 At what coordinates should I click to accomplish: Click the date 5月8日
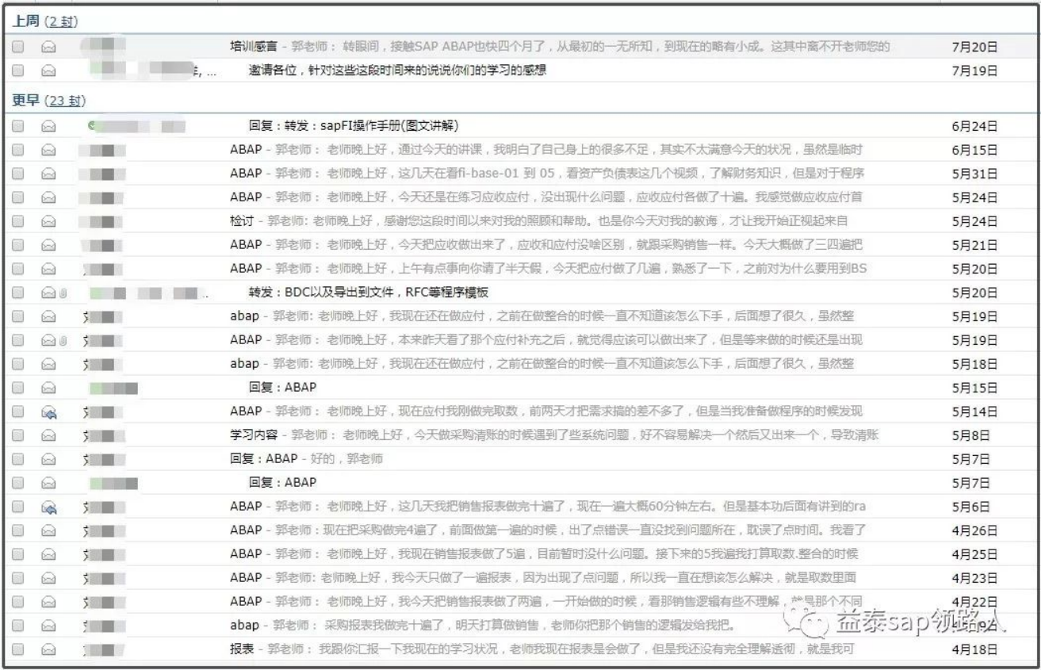pos(971,435)
